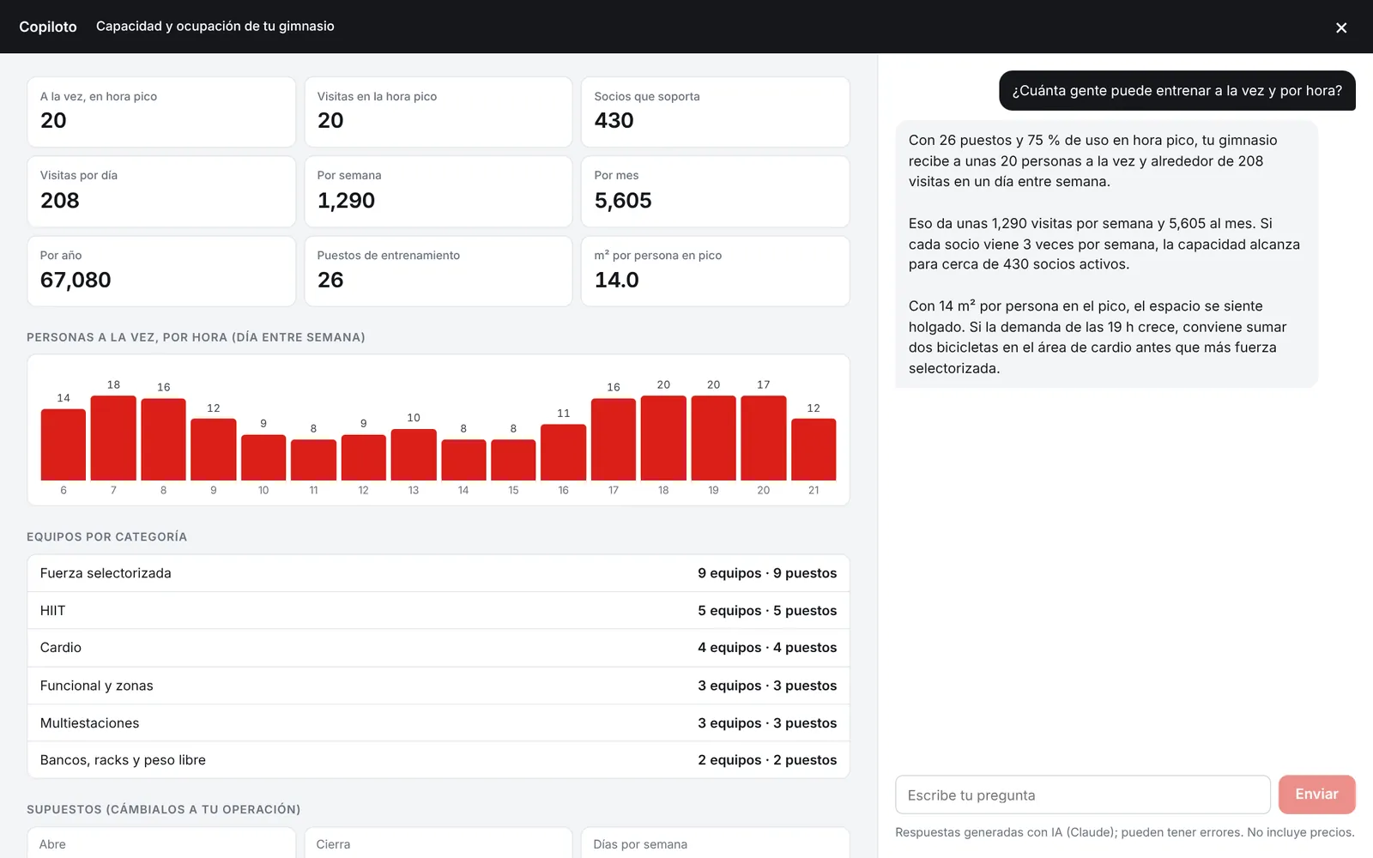This screenshot has height=858, width=1373.
Task: Click the chart bar for hour 11
Action: point(313,460)
